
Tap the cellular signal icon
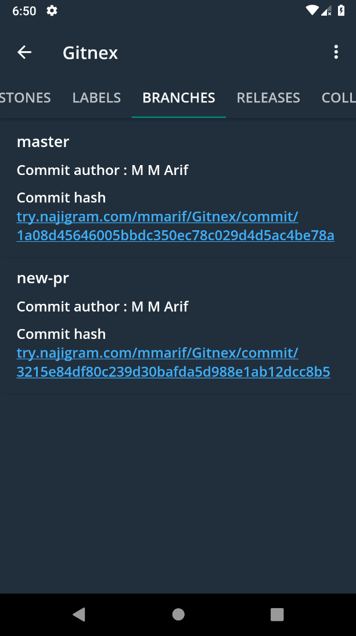[x=326, y=10]
